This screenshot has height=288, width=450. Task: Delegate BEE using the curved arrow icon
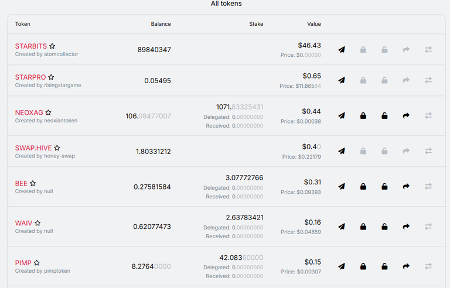tap(406, 187)
